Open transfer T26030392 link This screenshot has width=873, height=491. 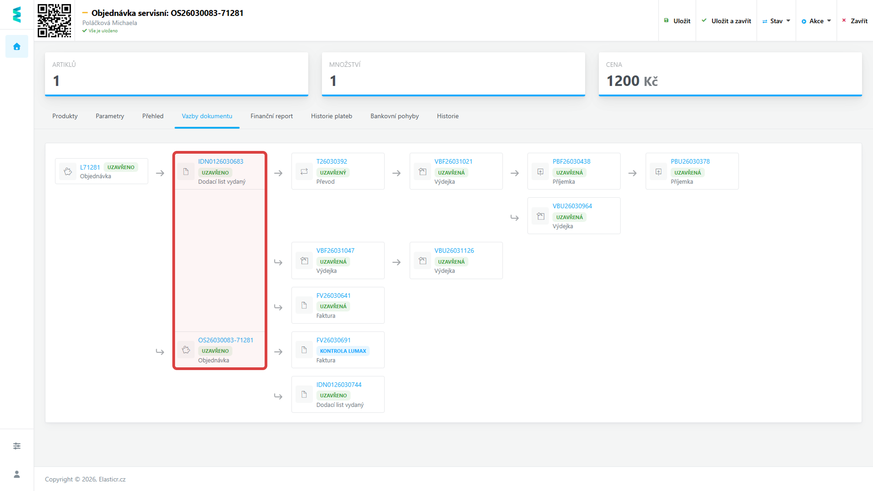click(x=332, y=161)
